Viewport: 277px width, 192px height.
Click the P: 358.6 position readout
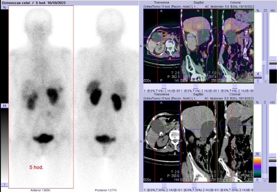173,176
